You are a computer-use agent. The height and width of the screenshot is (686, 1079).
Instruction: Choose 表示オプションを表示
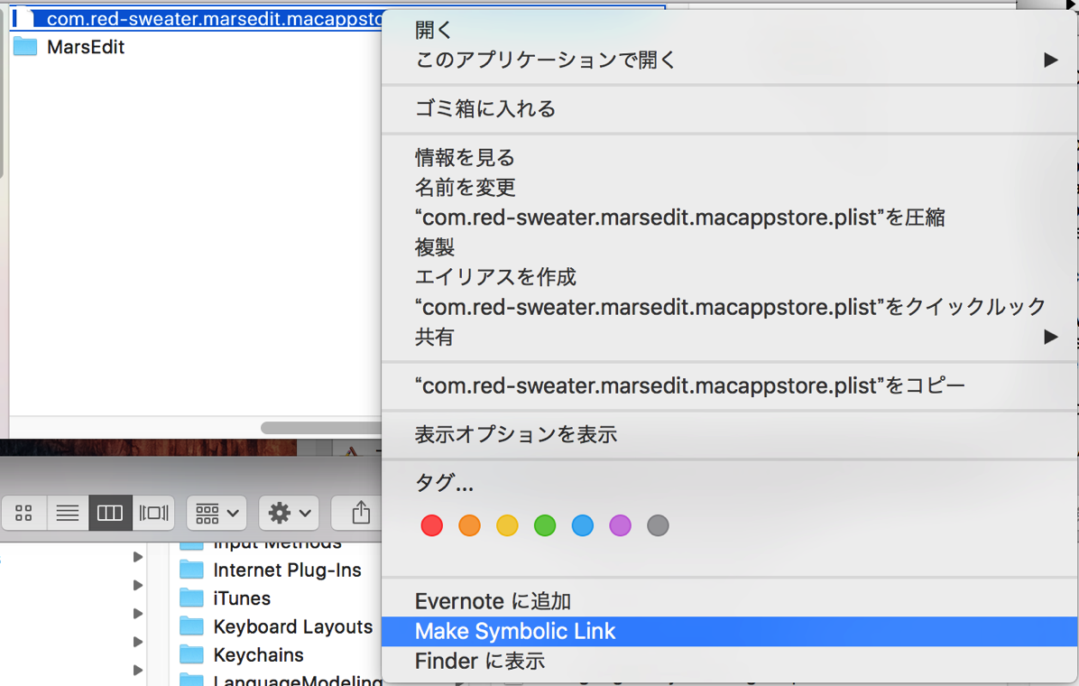click(x=730, y=434)
